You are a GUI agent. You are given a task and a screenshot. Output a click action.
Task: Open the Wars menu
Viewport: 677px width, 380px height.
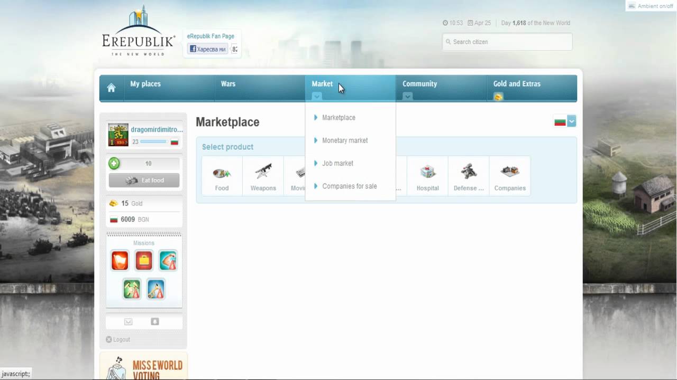tap(228, 84)
